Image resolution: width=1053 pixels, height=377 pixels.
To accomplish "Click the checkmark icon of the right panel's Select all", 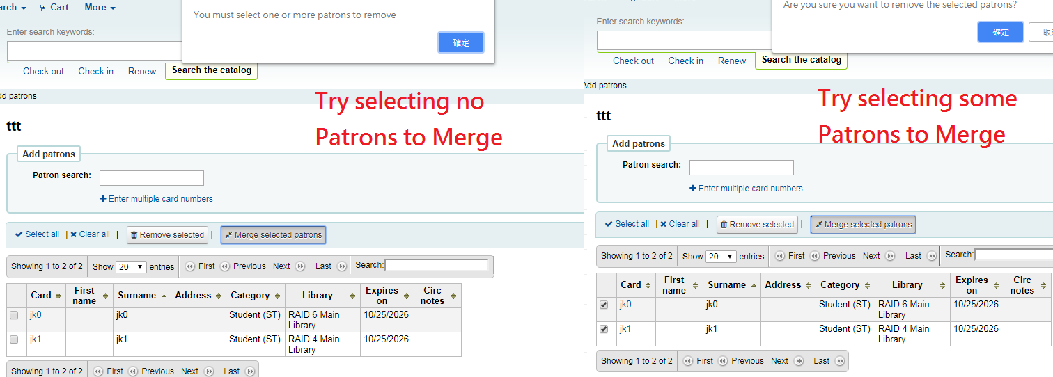I will click(609, 224).
